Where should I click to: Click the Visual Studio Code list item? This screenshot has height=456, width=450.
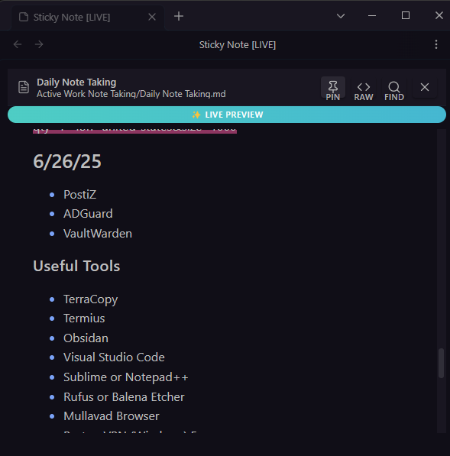point(114,357)
